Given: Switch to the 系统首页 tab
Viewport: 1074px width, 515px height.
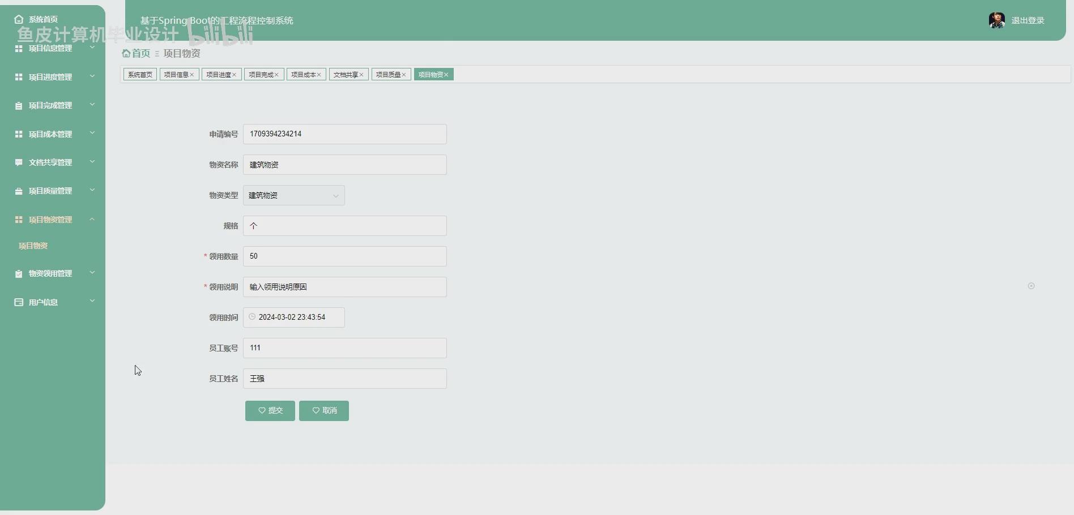Looking at the screenshot, I should pos(140,75).
